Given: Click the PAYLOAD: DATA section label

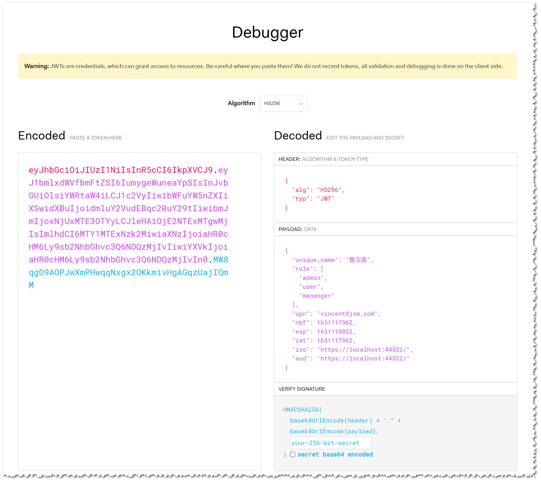Looking at the screenshot, I should 297,229.
